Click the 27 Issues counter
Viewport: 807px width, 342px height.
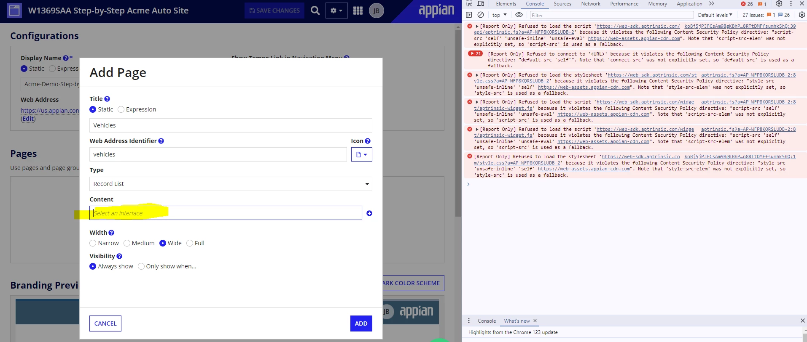tap(766, 15)
